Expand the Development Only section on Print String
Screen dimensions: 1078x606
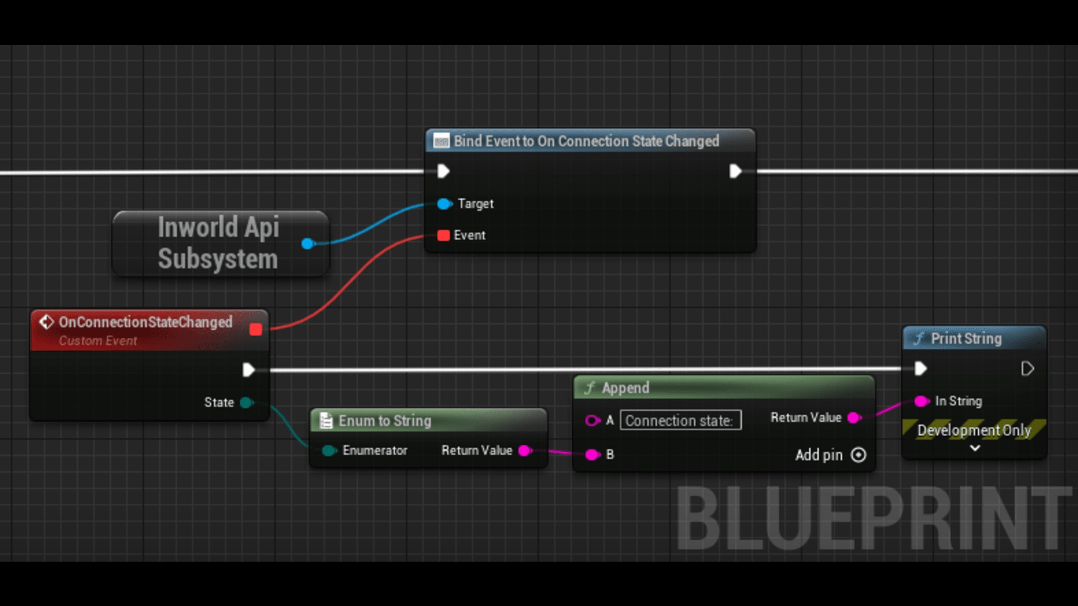tap(975, 448)
